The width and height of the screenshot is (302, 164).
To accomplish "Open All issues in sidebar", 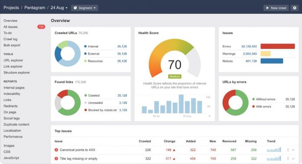I will [10, 27].
